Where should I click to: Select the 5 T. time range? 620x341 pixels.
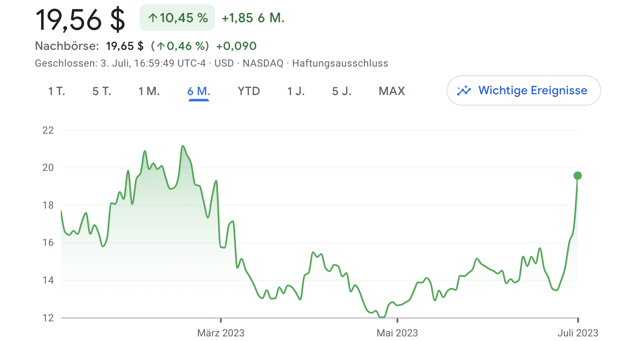[102, 91]
